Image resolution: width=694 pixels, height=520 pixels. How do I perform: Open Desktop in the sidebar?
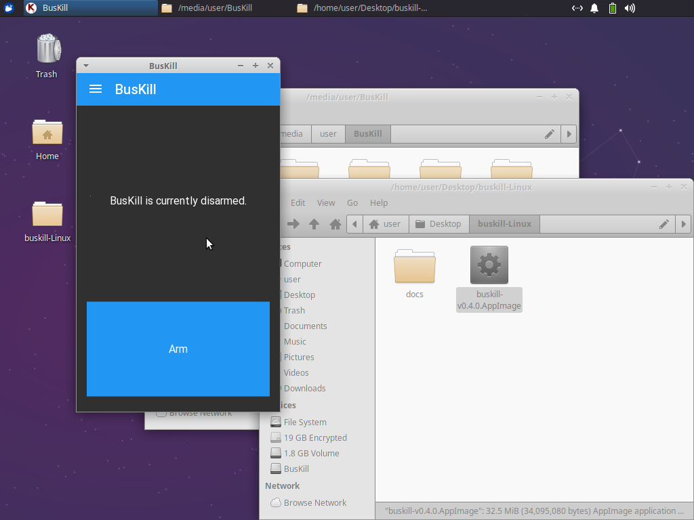pyautogui.click(x=299, y=295)
